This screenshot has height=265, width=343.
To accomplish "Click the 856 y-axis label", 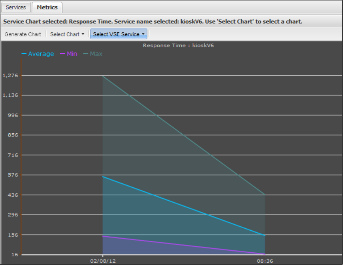I will 13,135.
